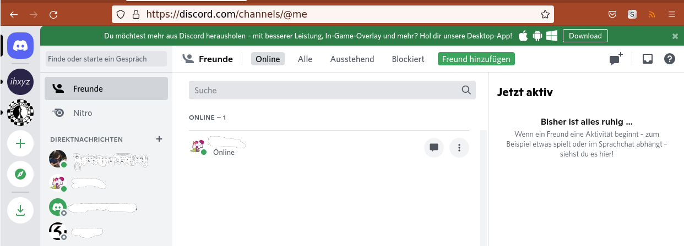Screen dimensions: 684x246
Task: Create a new DM with the plus beside Direktnachrichten
Action: pyautogui.click(x=159, y=139)
